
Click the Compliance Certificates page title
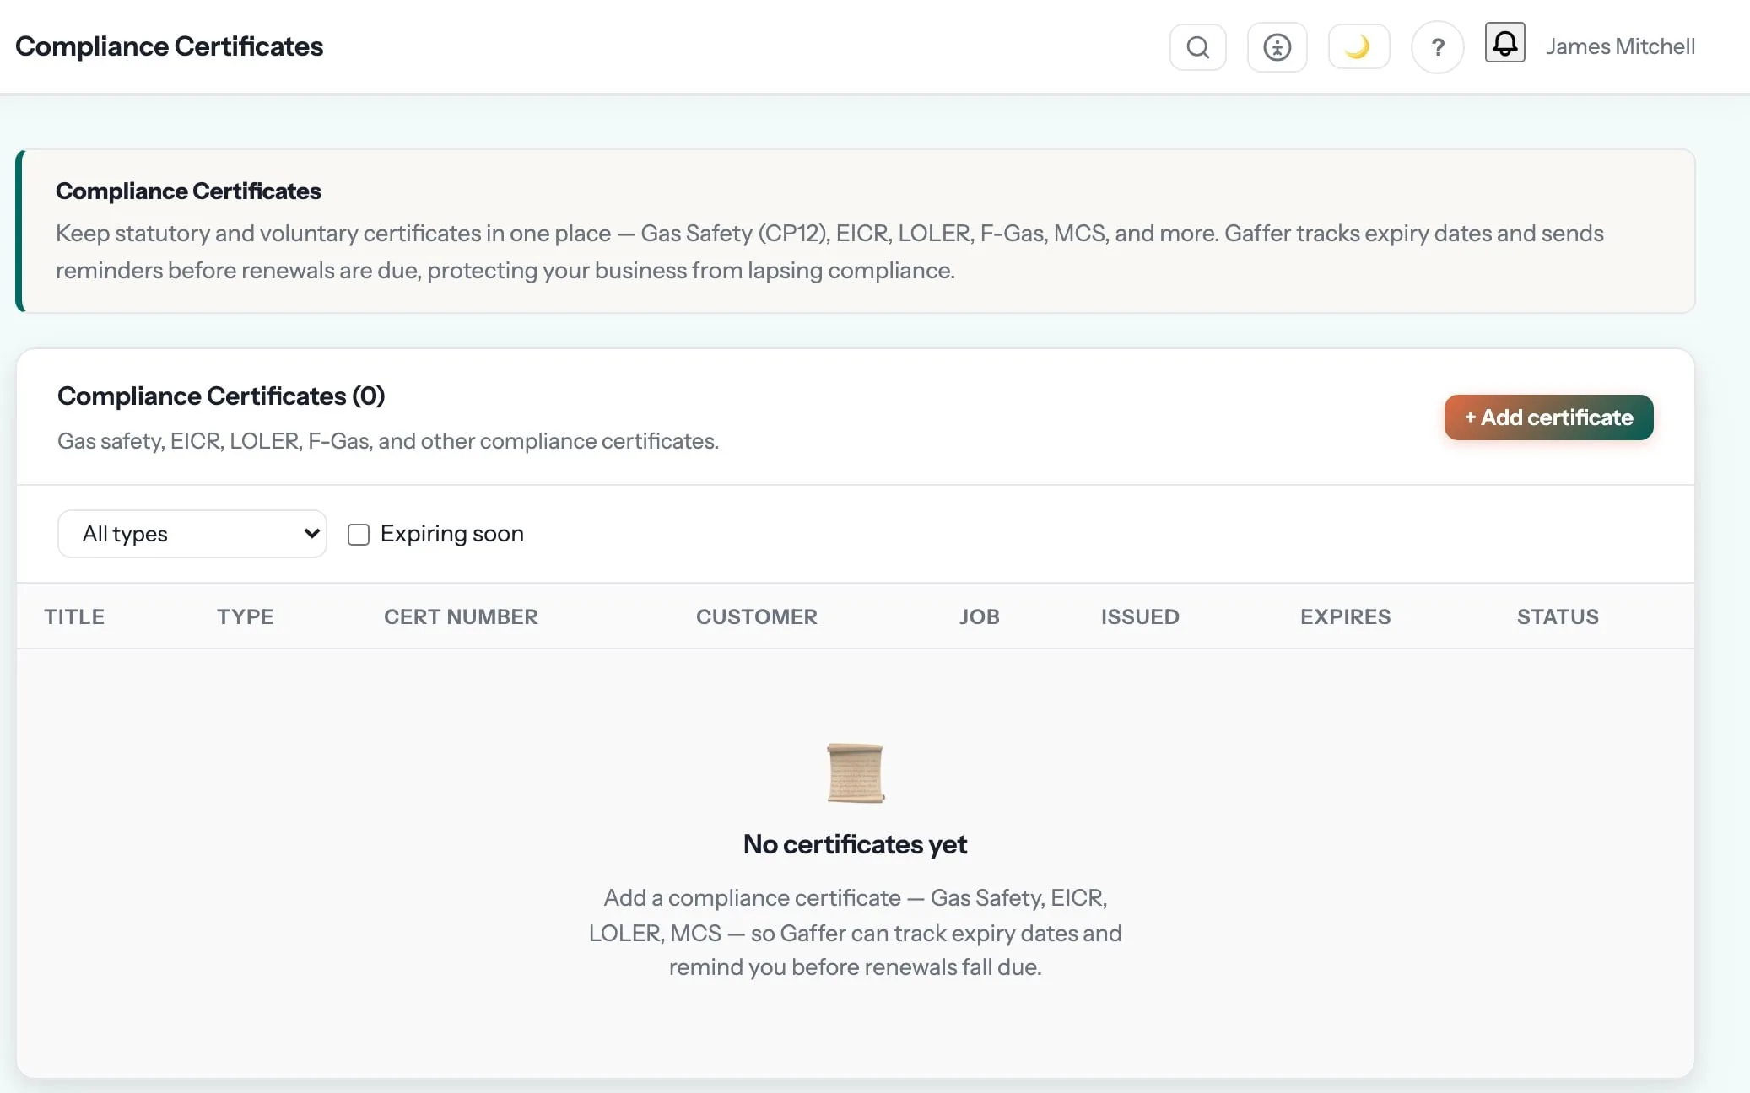click(169, 46)
